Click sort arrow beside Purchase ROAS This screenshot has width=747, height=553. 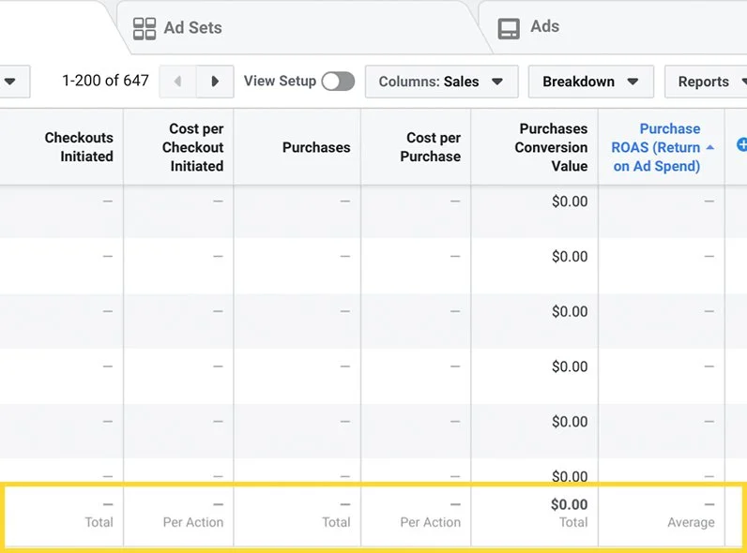[x=710, y=148]
